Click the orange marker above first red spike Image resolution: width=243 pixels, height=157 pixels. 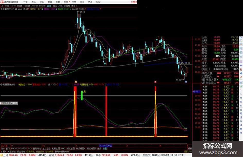click(x=76, y=82)
